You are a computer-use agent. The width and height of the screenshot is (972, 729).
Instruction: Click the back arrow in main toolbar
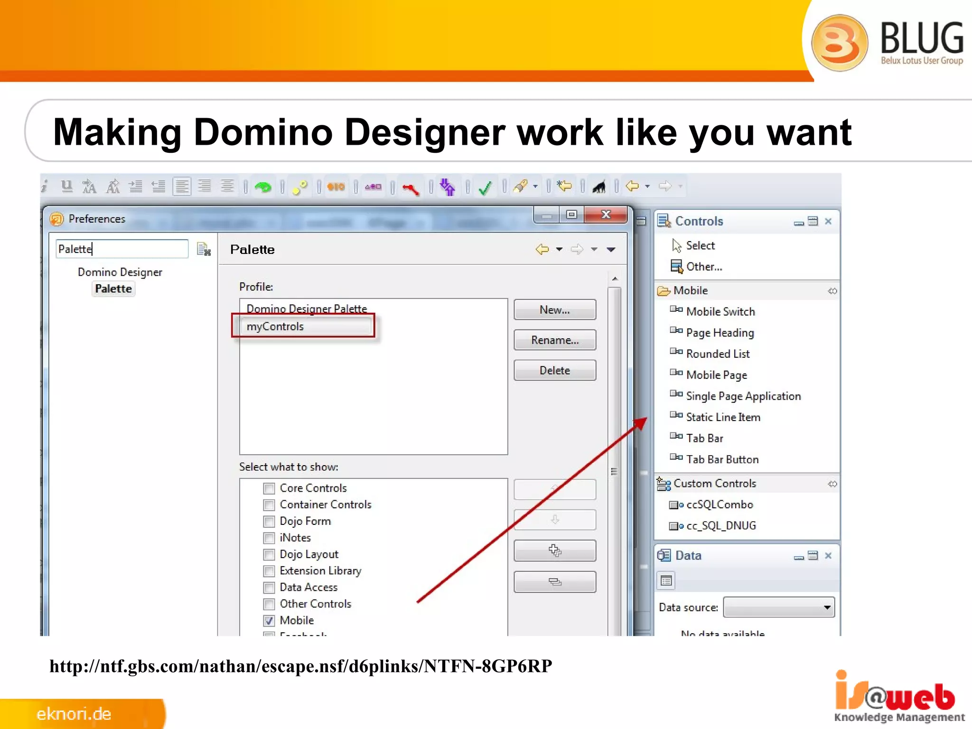coord(633,186)
